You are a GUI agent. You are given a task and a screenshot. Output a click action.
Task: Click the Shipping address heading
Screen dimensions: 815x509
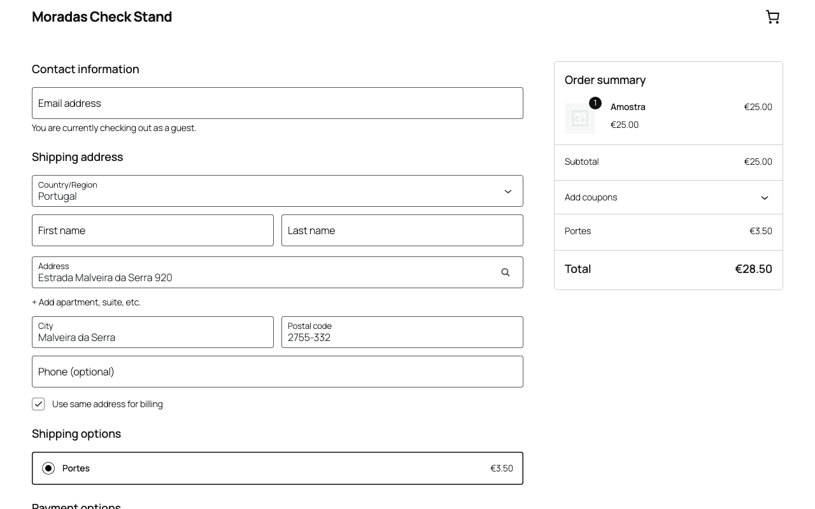pyautogui.click(x=77, y=157)
